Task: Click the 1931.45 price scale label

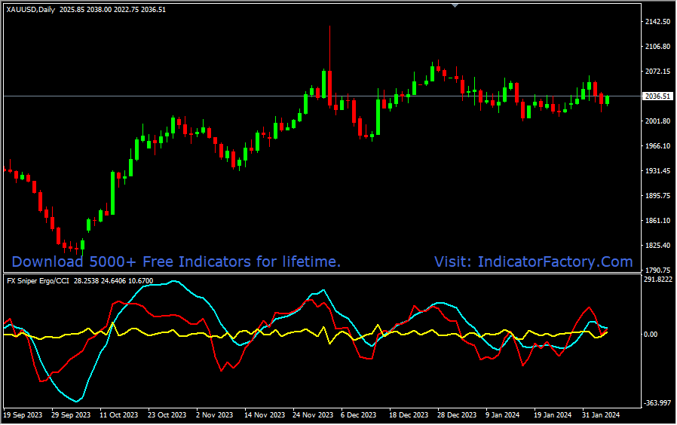Action: [x=657, y=171]
